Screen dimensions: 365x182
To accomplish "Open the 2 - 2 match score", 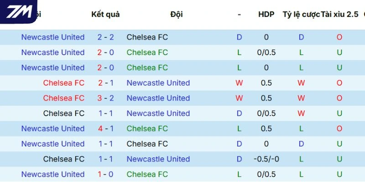I will click(x=106, y=37).
